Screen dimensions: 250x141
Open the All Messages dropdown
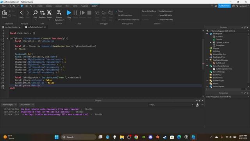tap(9, 105)
